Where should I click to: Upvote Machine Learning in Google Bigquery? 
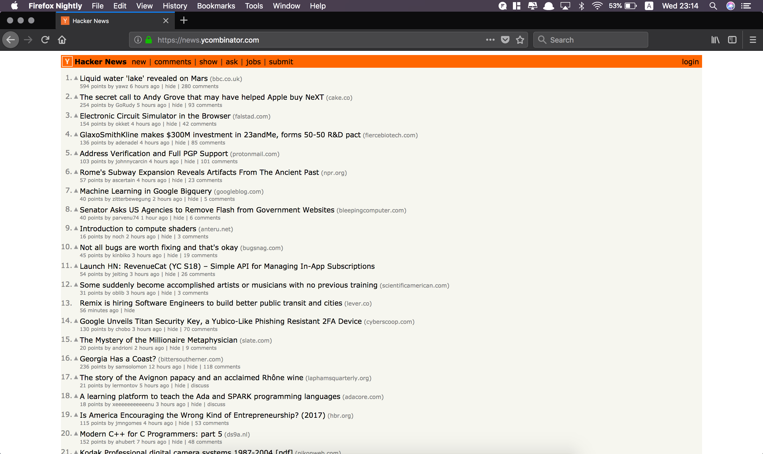pos(76,191)
